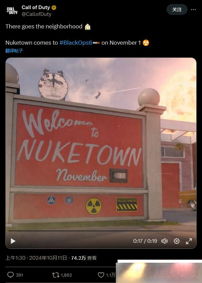Click the gold verified badge
Viewport: 202px width, 283px height.
pos(54,7)
